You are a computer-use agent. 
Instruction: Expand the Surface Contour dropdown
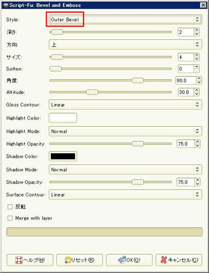[x=125, y=194]
